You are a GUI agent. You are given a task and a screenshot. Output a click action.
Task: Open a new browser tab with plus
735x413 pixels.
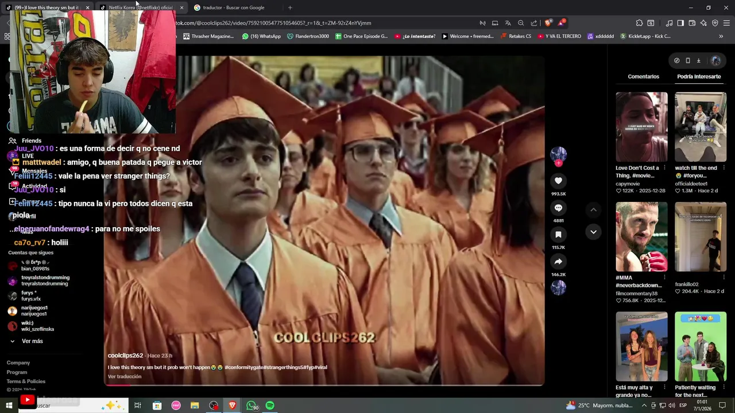(290, 7)
